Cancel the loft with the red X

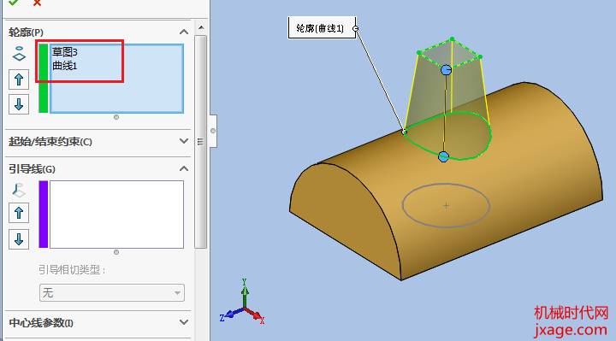point(37,3)
